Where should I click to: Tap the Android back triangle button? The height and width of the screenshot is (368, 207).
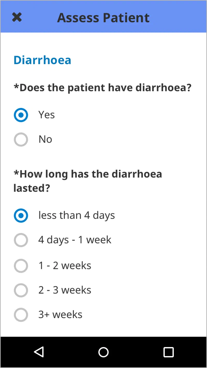click(39, 352)
